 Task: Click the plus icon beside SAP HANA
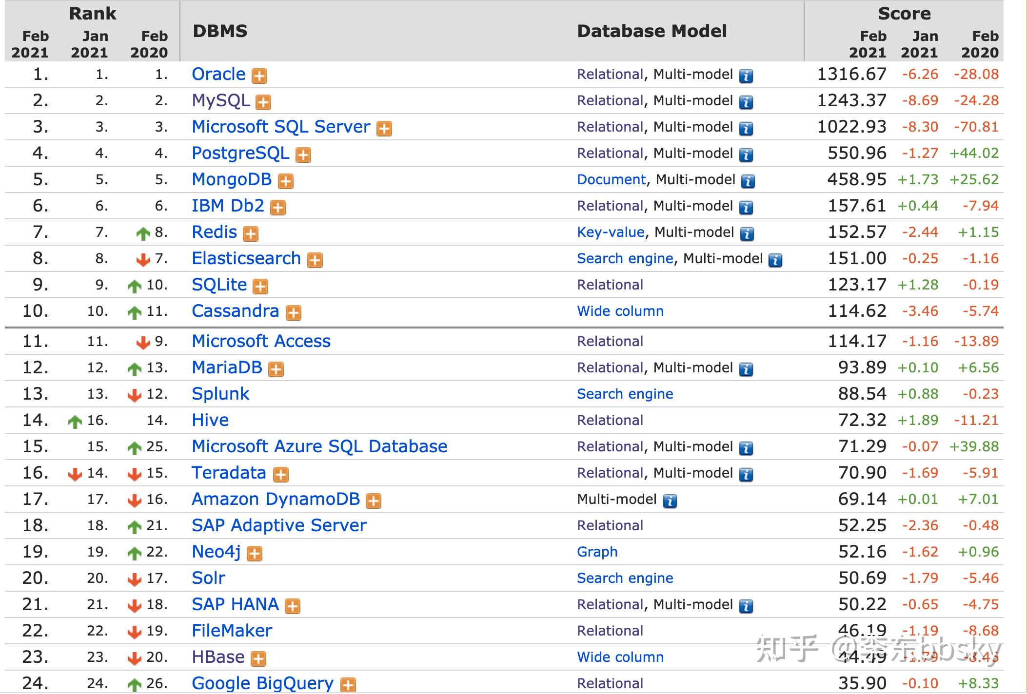coord(293,606)
